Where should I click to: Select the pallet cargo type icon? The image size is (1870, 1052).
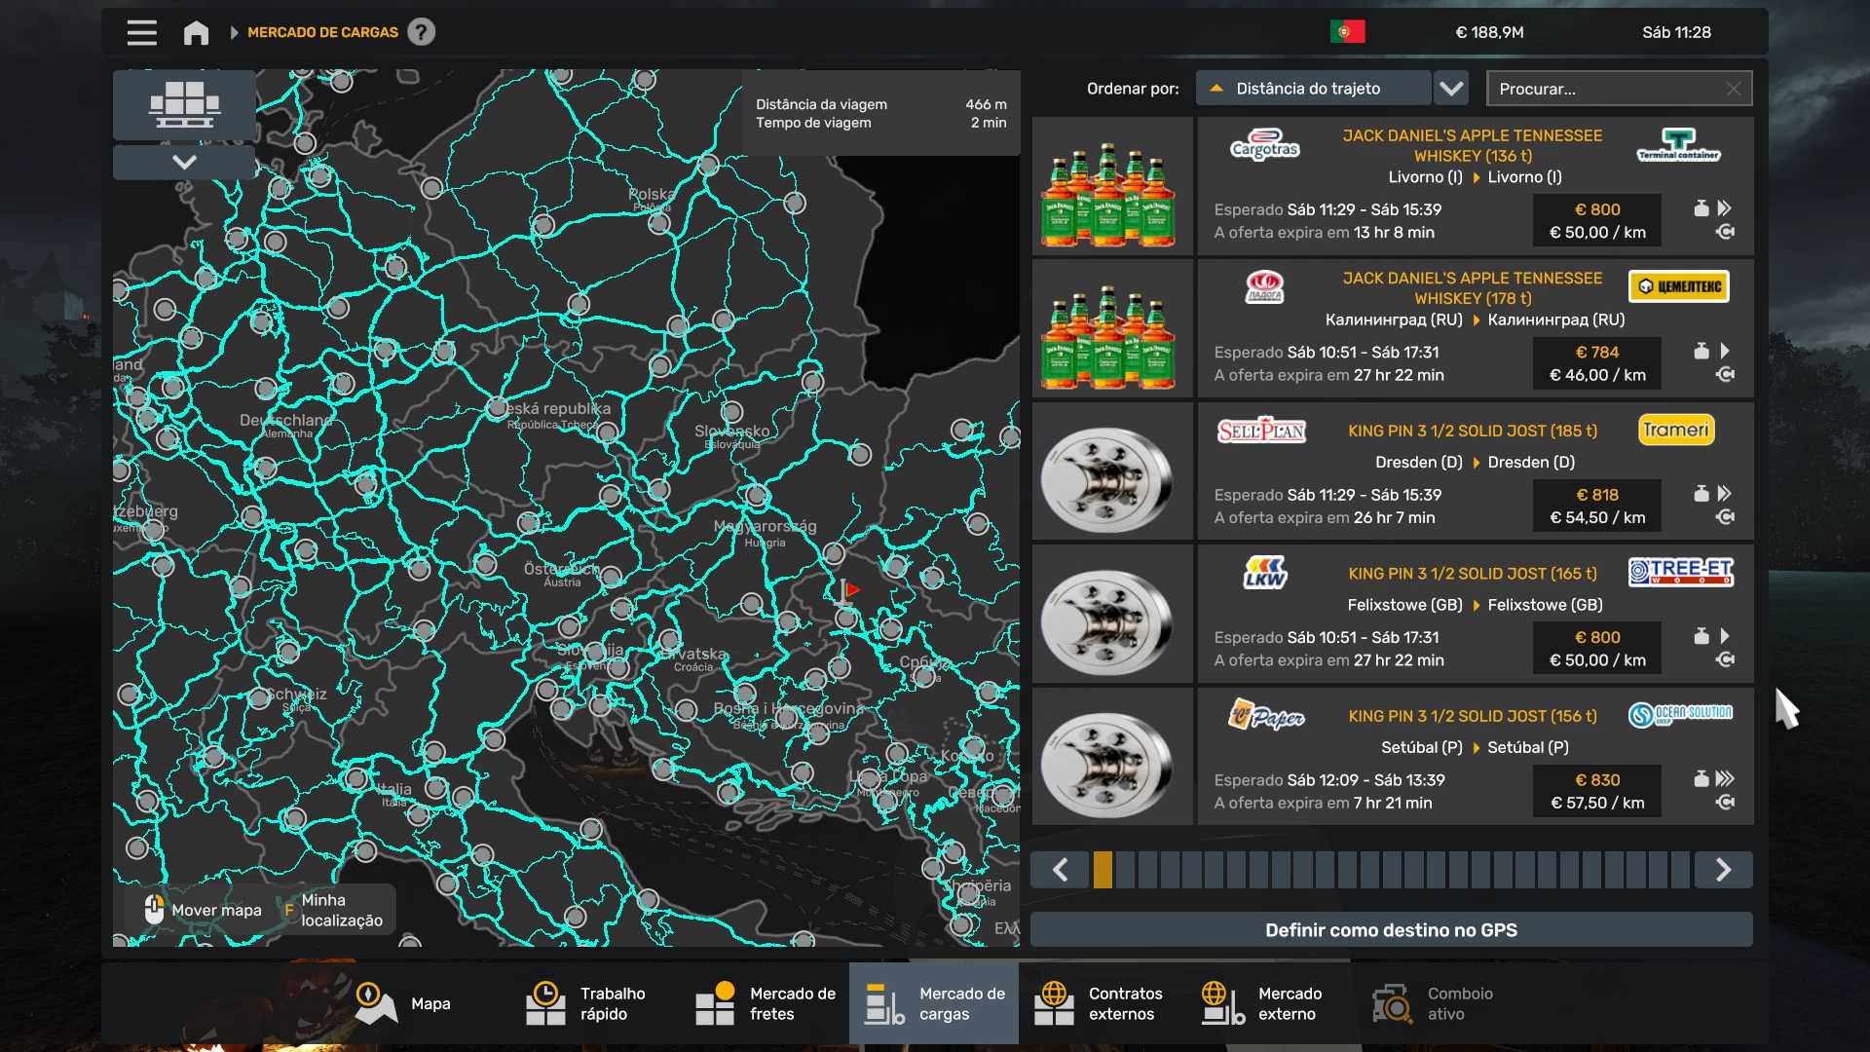click(x=184, y=104)
